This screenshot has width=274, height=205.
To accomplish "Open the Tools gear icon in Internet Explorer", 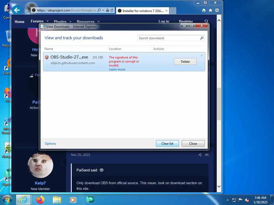I will [x=217, y=10].
